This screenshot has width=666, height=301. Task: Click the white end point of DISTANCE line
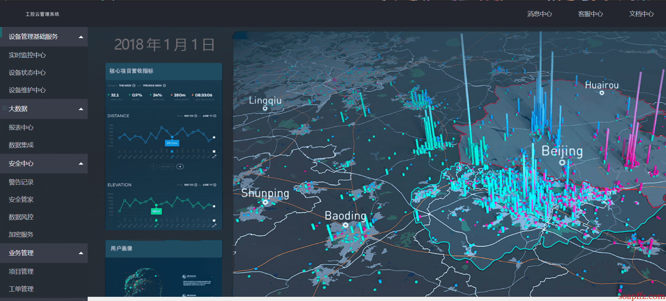point(214,137)
